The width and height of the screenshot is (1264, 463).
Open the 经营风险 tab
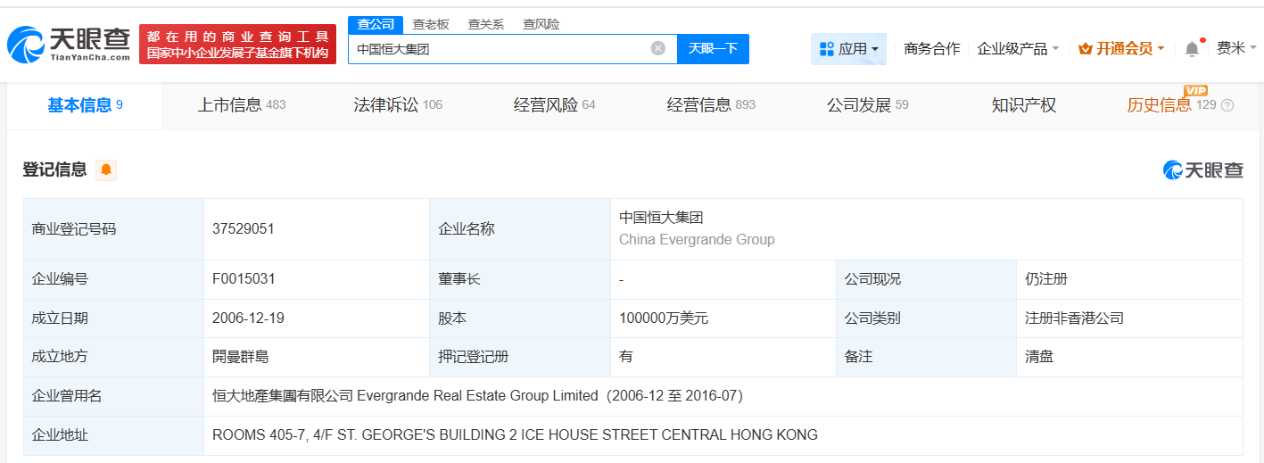(554, 105)
